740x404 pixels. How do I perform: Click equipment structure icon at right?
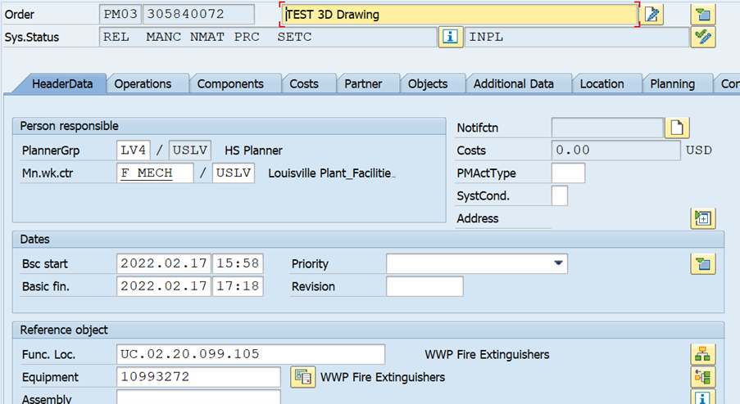pos(703,377)
